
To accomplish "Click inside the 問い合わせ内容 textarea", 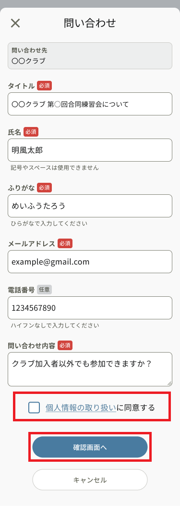I will click(90, 369).
